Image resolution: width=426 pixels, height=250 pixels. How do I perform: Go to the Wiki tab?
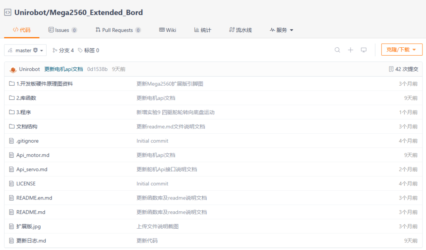pyautogui.click(x=168, y=30)
